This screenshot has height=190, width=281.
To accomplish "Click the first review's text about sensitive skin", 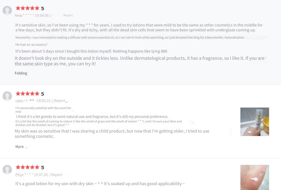I will click(x=139, y=27).
